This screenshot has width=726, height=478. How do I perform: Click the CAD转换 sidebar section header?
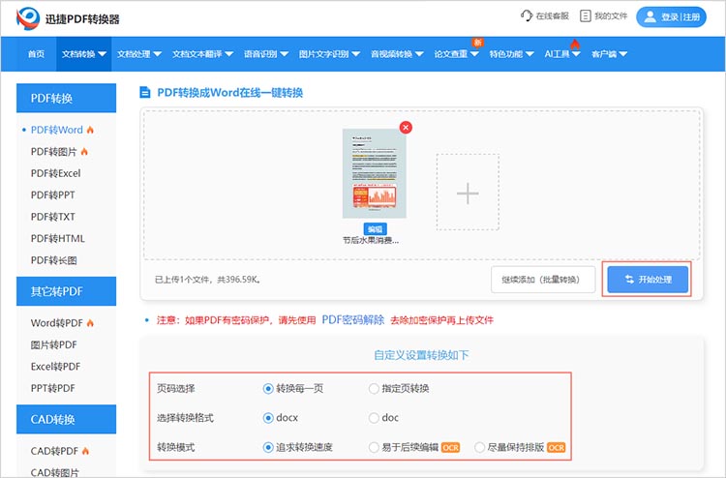pyautogui.click(x=66, y=419)
